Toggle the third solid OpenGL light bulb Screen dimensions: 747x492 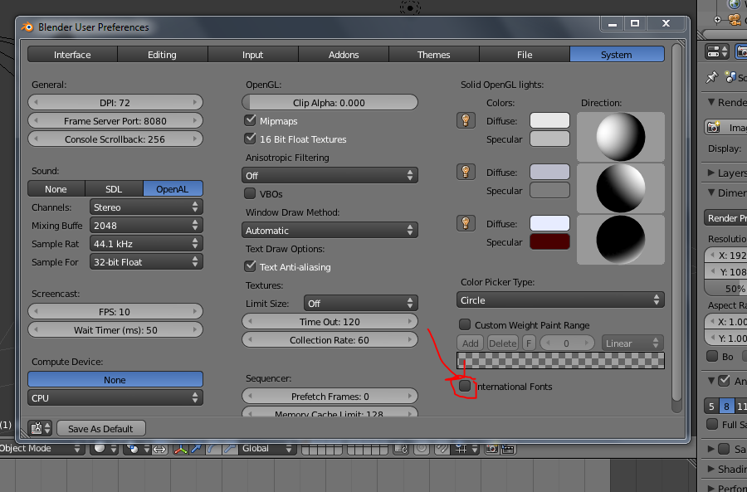click(x=466, y=223)
